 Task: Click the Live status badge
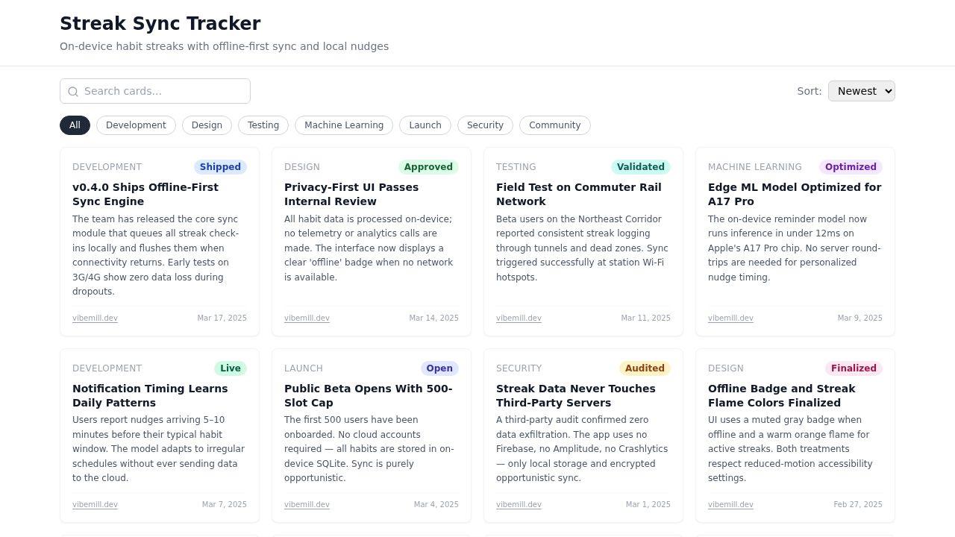231,368
